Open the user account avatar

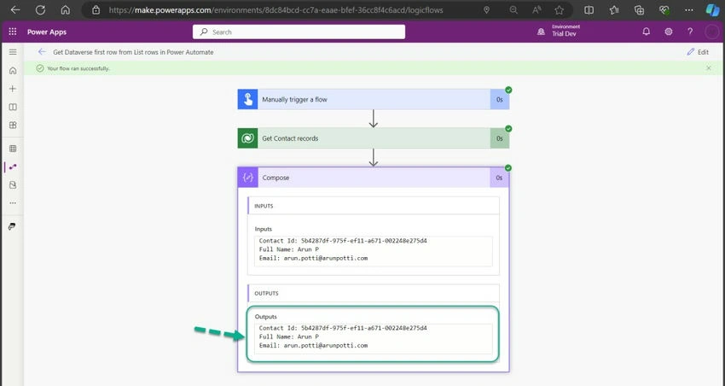click(711, 32)
